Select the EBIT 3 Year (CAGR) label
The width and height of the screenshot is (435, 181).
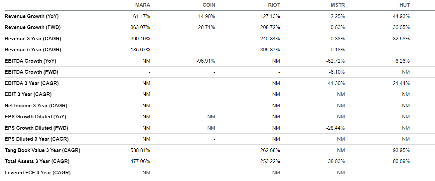click(28, 94)
